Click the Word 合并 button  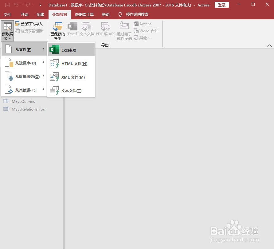click(146, 31)
